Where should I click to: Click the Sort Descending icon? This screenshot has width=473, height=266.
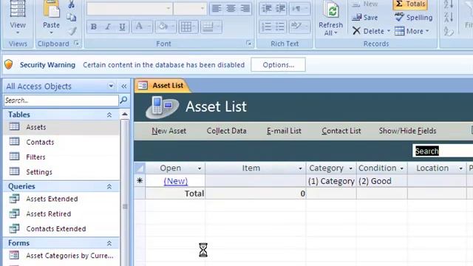tap(449, 18)
